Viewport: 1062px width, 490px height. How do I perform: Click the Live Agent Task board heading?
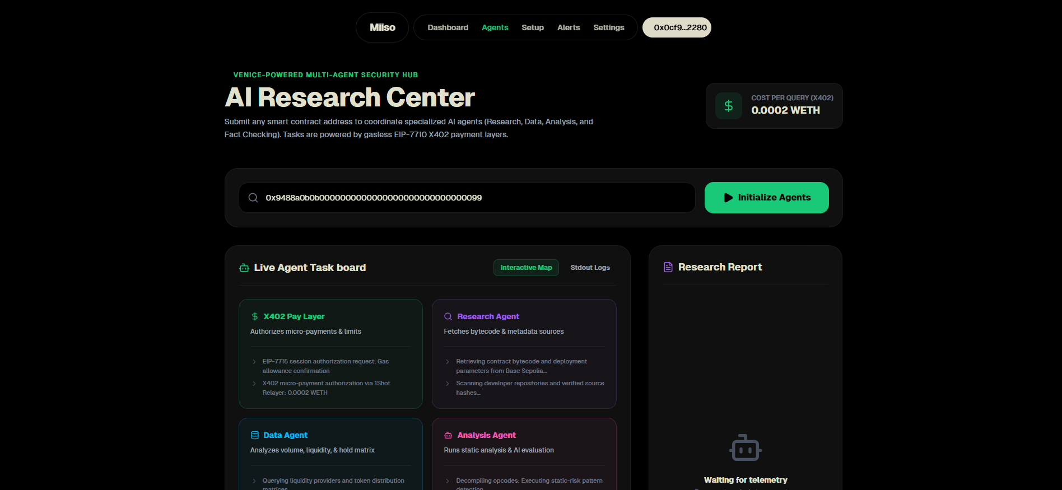pos(310,268)
